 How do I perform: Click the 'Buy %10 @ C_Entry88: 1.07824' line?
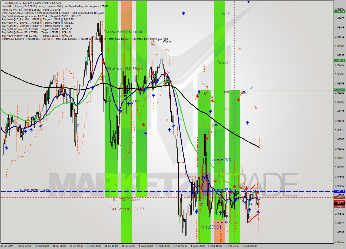(36, 26)
